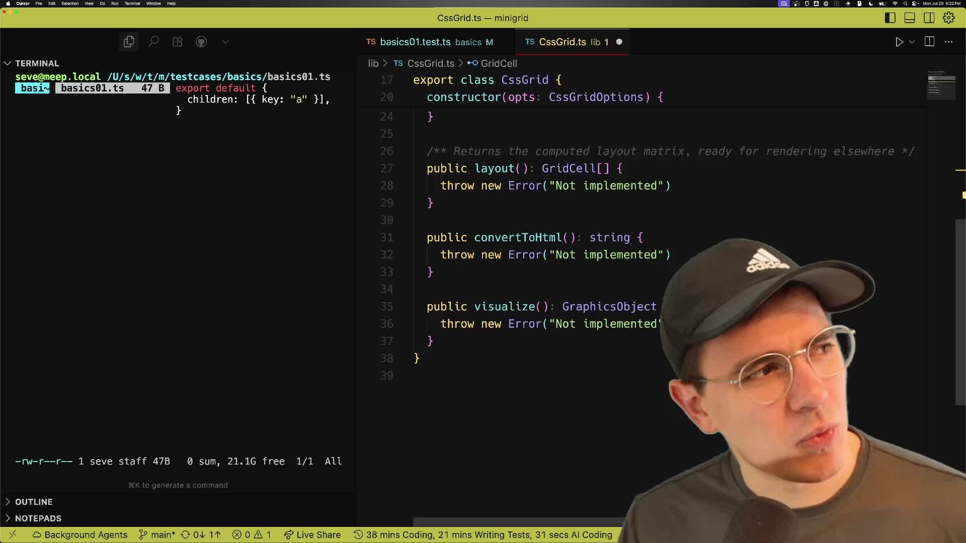This screenshot has height=543, width=966.
Task: Open Background Agents in status bar
Action: [x=80, y=534]
